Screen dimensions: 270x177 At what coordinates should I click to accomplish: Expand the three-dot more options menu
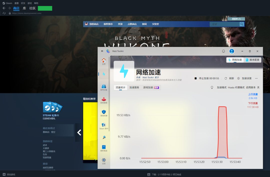pos(256,78)
